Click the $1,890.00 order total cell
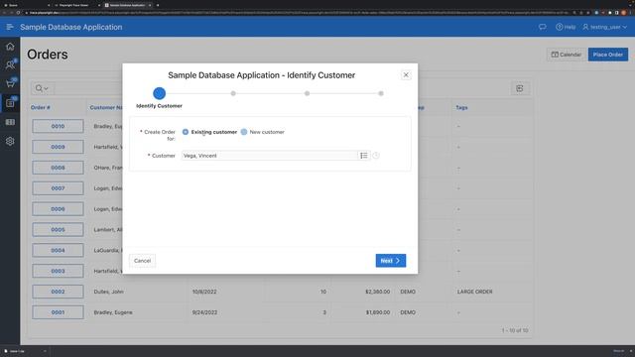Viewport: 635px width, 357px height. [377, 312]
